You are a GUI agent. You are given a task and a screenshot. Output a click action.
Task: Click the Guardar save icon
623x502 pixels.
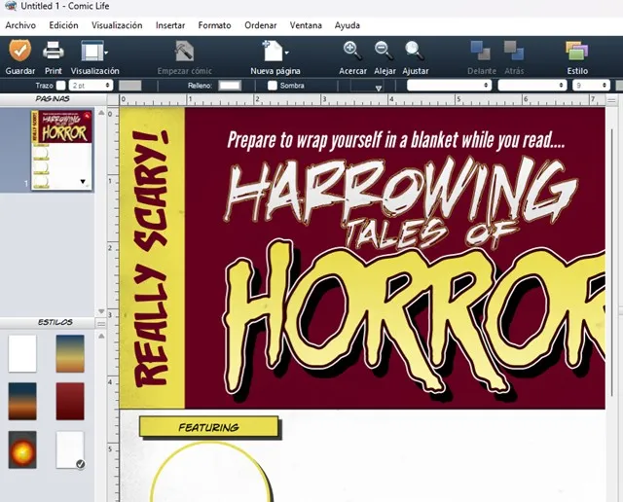[19, 51]
